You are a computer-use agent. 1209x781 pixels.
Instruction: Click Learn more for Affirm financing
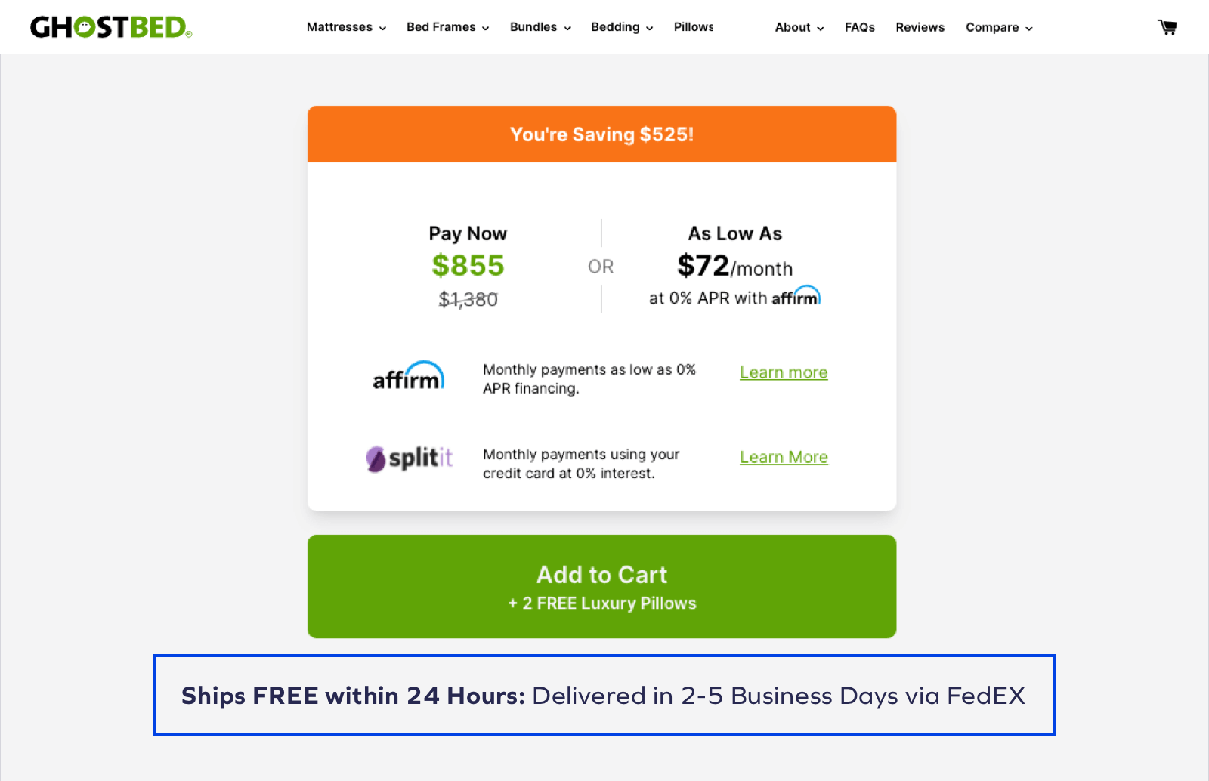point(784,372)
